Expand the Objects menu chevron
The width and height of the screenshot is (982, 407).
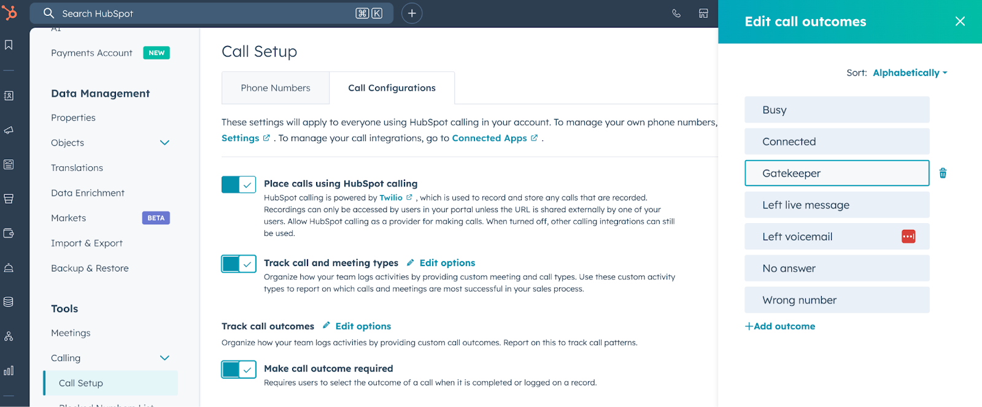click(164, 143)
